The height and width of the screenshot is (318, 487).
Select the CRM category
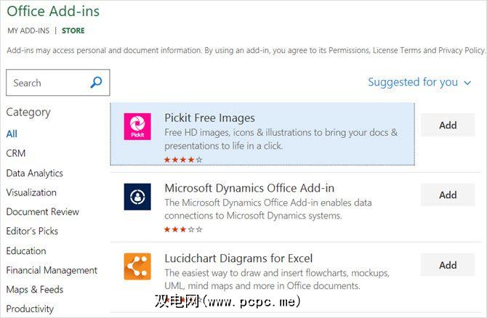tap(16, 153)
